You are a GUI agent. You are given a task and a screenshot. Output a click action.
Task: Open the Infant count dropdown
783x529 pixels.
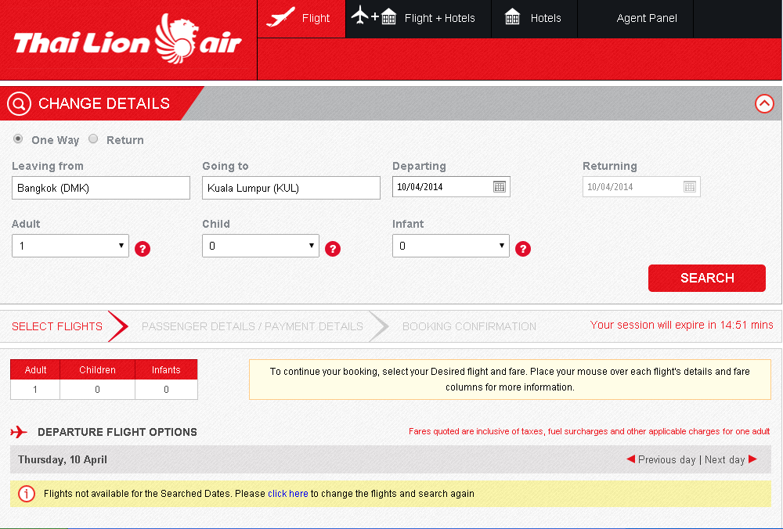coord(451,246)
